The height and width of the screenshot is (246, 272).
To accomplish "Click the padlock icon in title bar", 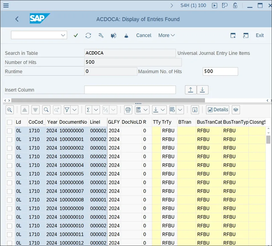I will pyautogui.click(x=235, y=6).
